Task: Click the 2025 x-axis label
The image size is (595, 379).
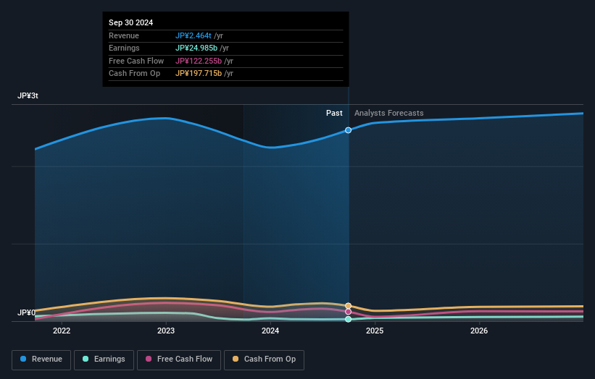Action: tap(375, 331)
